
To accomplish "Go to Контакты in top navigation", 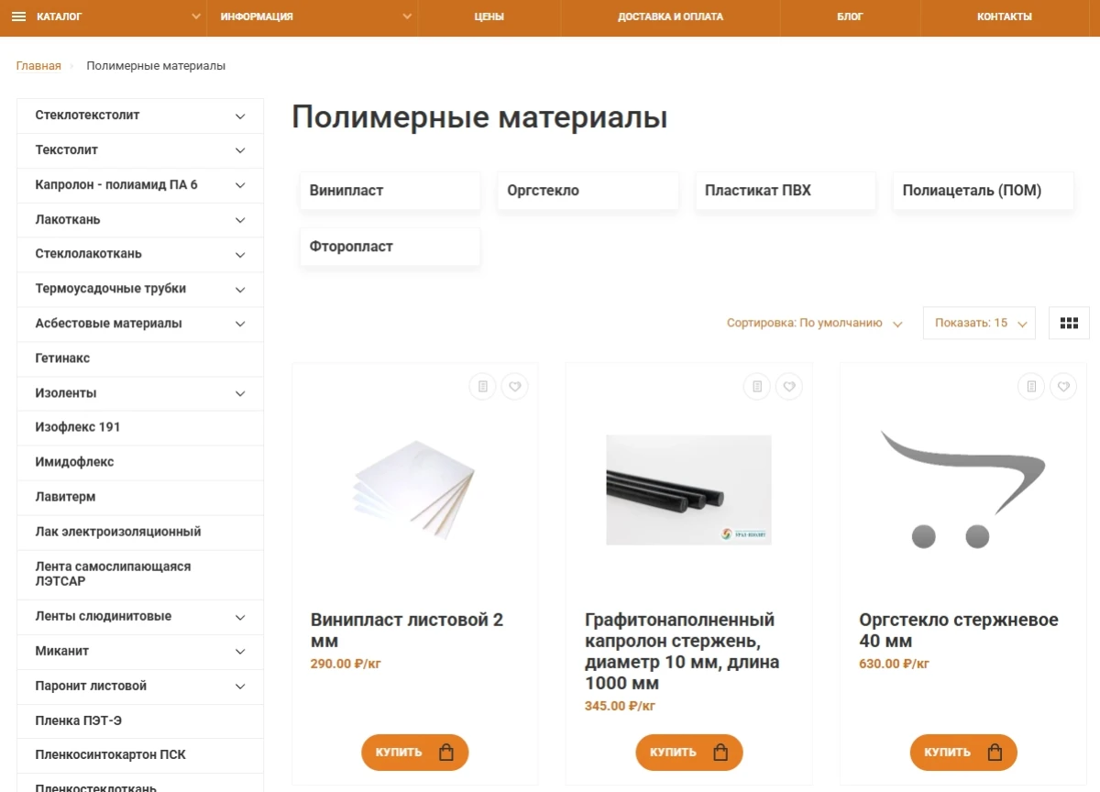I will pyautogui.click(x=1005, y=16).
